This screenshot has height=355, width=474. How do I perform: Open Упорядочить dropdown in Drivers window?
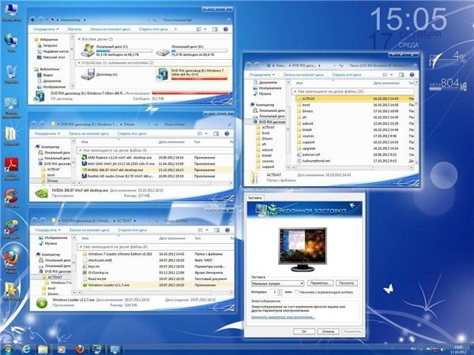click(x=47, y=133)
